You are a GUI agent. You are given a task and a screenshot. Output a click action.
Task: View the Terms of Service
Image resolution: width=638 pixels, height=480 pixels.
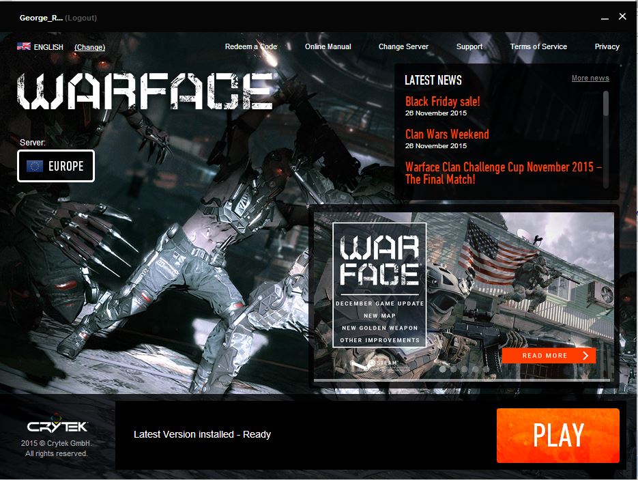tap(538, 46)
